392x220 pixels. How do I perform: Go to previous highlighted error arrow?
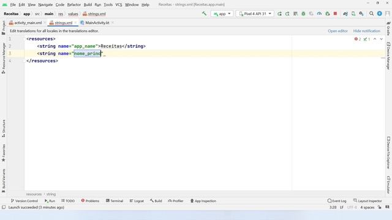coord(375,39)
